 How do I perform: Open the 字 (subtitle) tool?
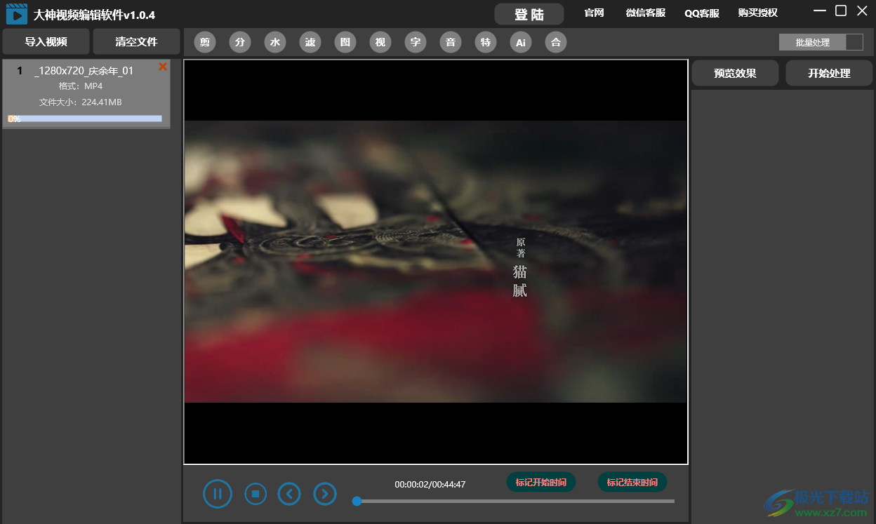pyautogui.click(x=416, y=42)
